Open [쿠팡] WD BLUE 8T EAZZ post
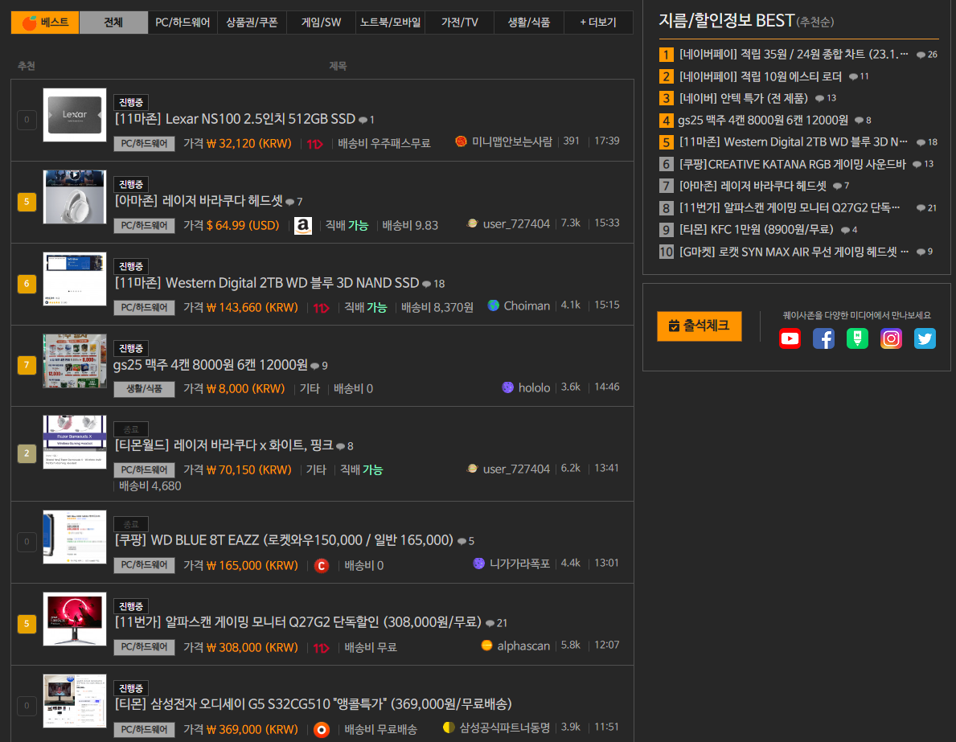 coord(284,540)
